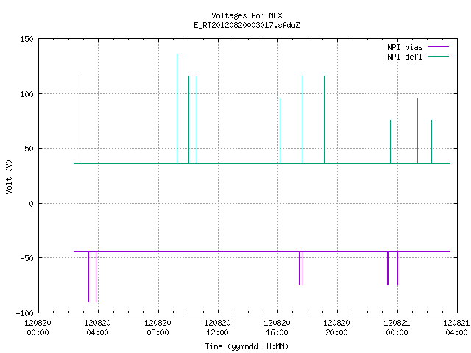This screenshot has width=471, height=353.
Task: Click the x-axis tick label '120821 04:00'
Action: pyautogui.click(x=456, y=327)
